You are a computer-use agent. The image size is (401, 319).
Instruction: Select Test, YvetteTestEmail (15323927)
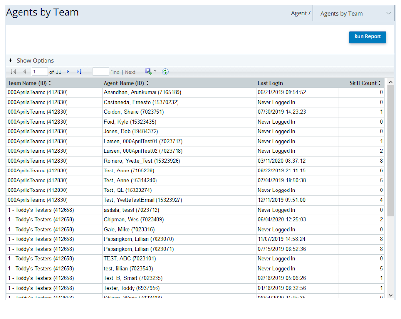[x=143, y=200]
